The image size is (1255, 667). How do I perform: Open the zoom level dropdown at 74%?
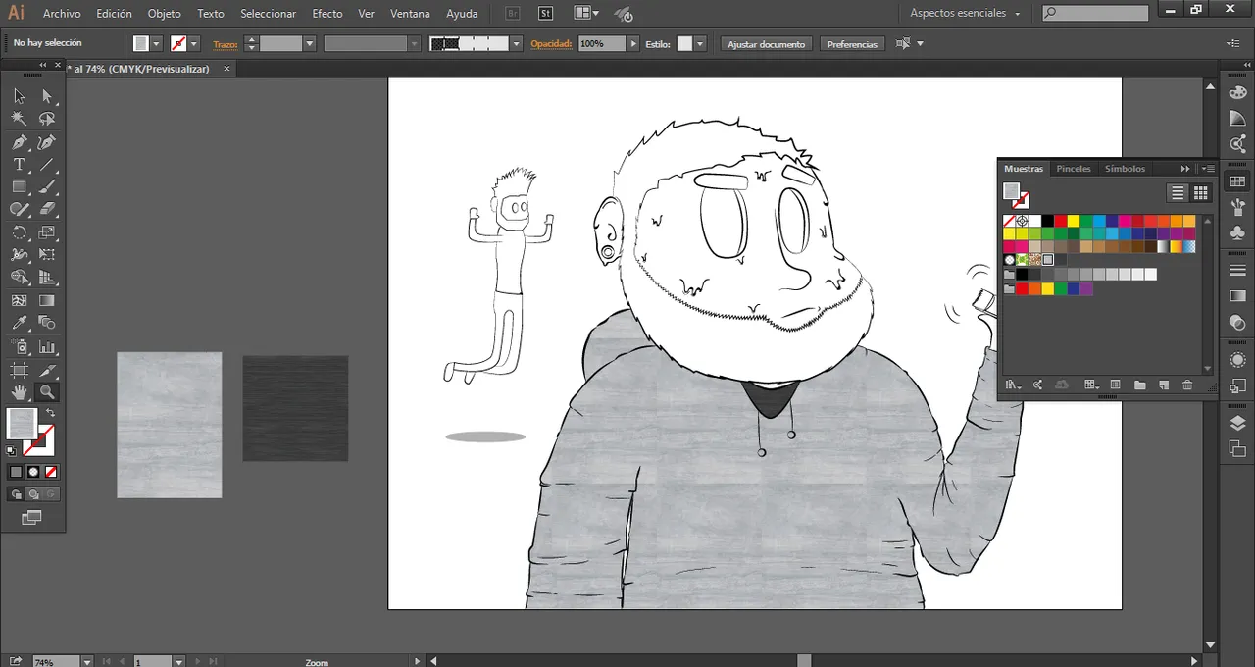pyautogui.click(x=86, y=662)
